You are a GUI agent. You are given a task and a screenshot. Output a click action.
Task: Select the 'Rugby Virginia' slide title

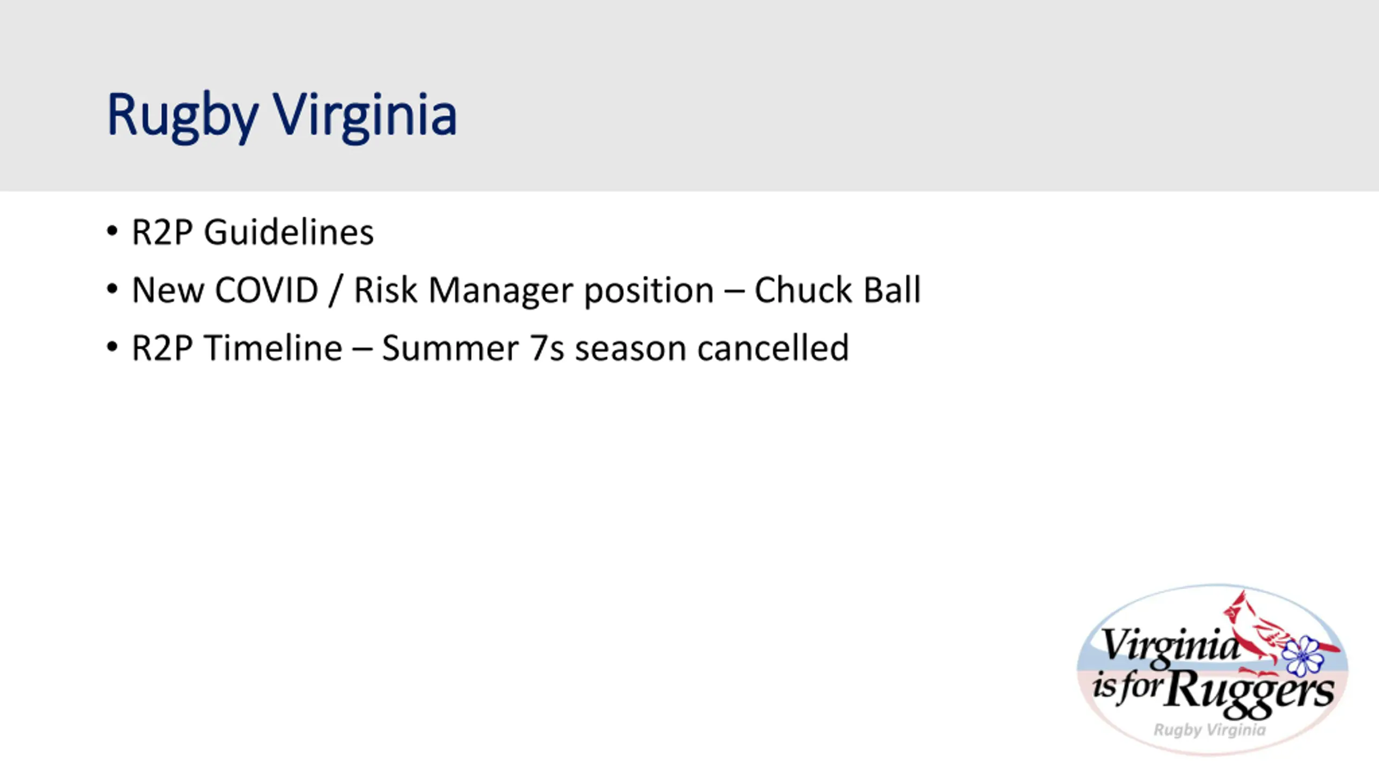[x=282, y=116]
